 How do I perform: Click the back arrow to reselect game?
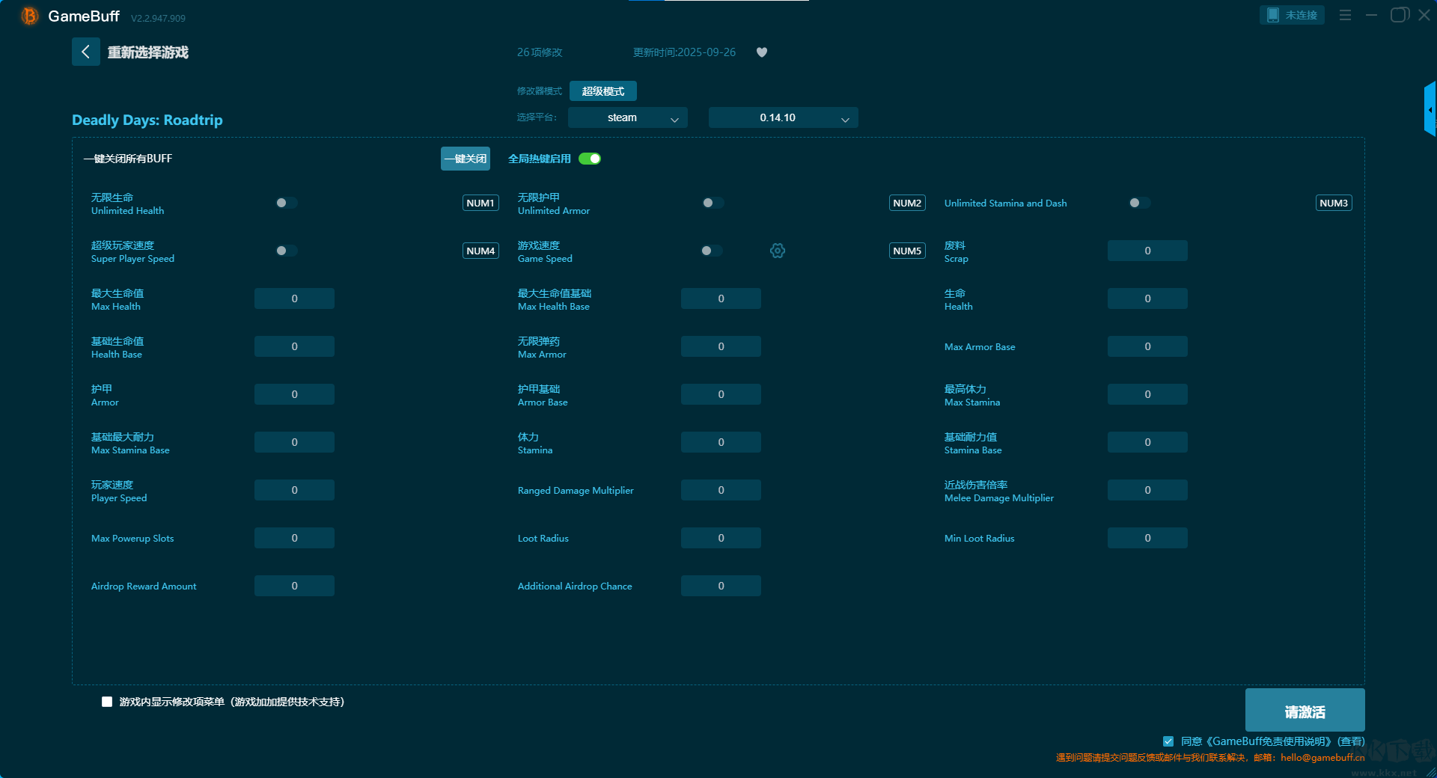pos(85,52)
